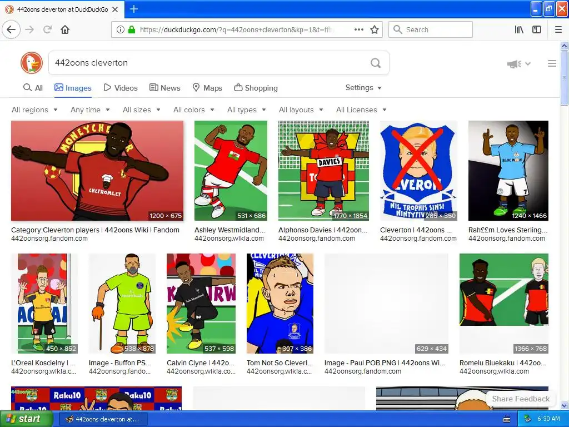Click the DuckDuckGo duck logo

(32, 63)
